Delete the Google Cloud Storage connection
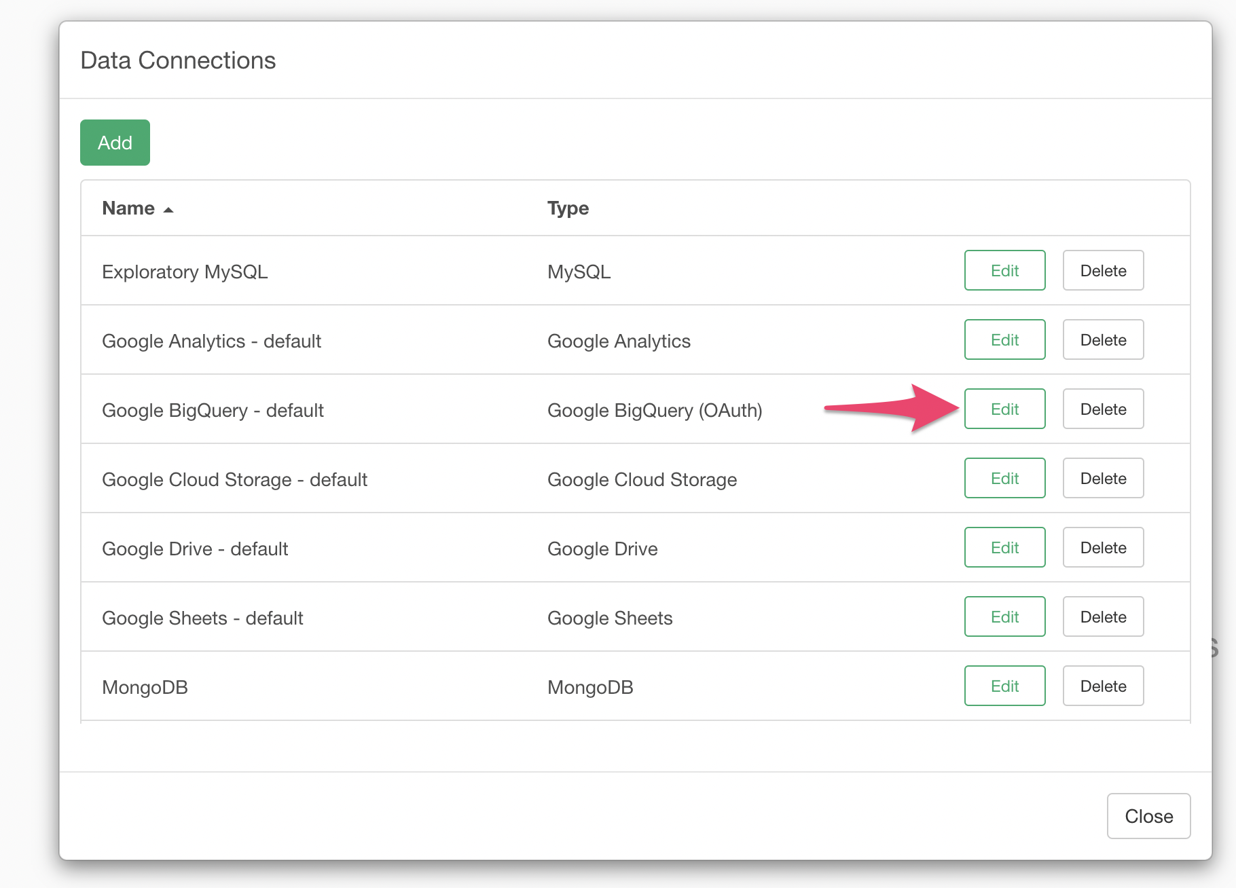 [x=1103, y=478]
